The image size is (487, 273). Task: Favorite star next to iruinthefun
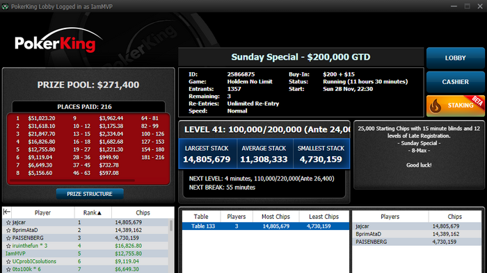coord(8,246)
